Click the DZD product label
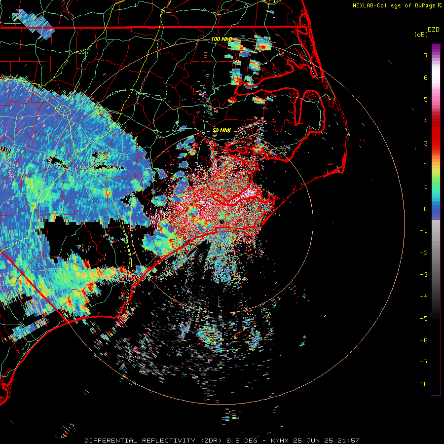444x444 pixels. (434, 30)
